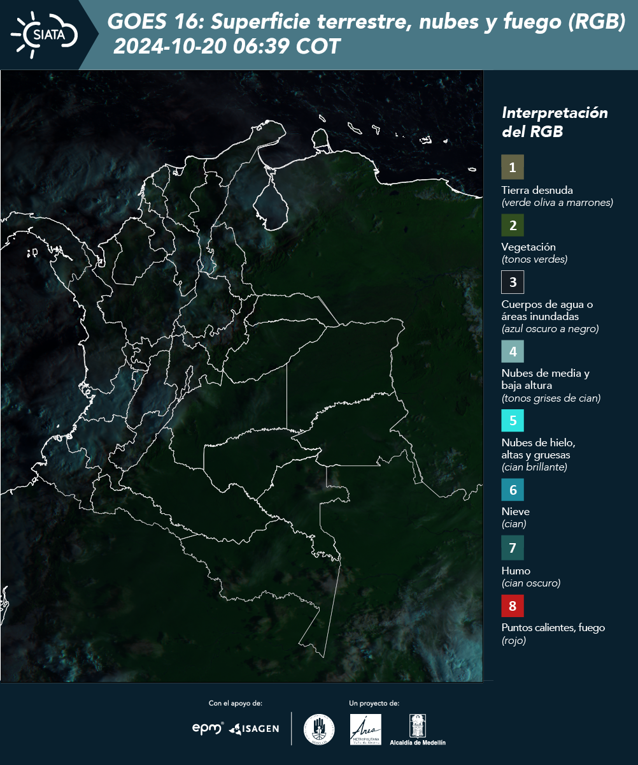Click 'Nubes de hielo, altas y gruesas' label

538,449
